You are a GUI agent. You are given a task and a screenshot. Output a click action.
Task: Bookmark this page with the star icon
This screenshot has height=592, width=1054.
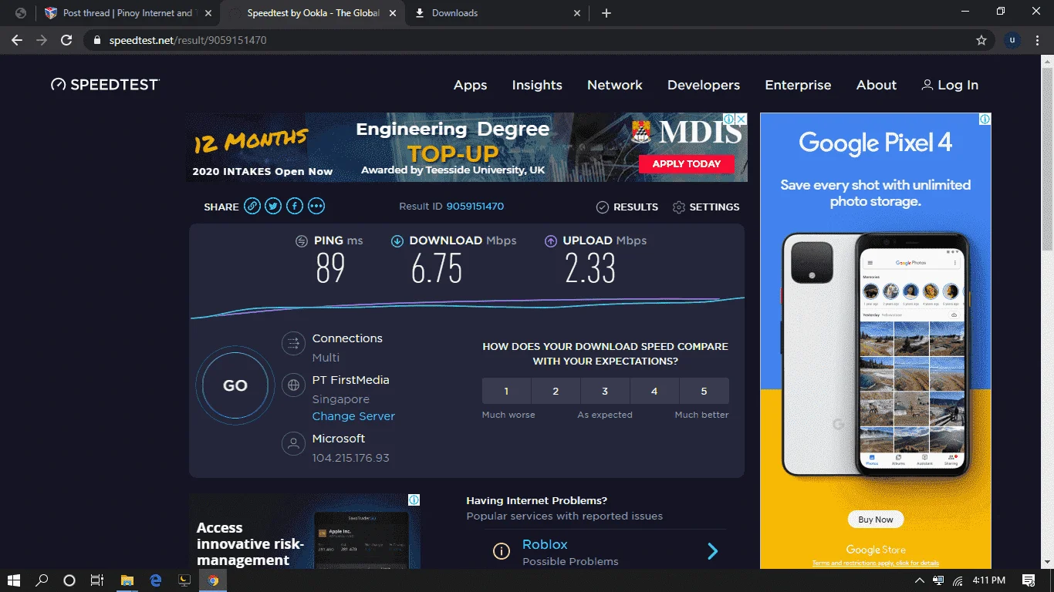tap(981, 40)
